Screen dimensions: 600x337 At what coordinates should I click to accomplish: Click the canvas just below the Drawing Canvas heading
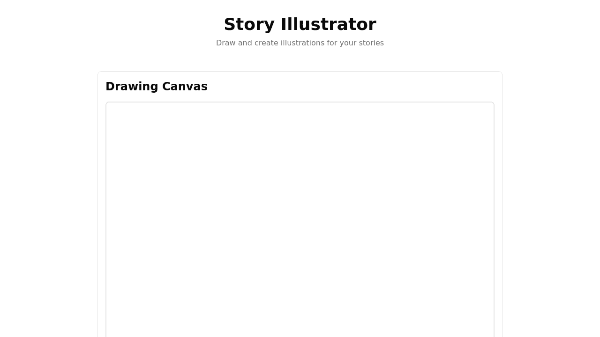(157, 112)
